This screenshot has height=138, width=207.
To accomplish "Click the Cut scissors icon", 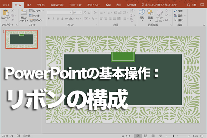I will 13,11.
